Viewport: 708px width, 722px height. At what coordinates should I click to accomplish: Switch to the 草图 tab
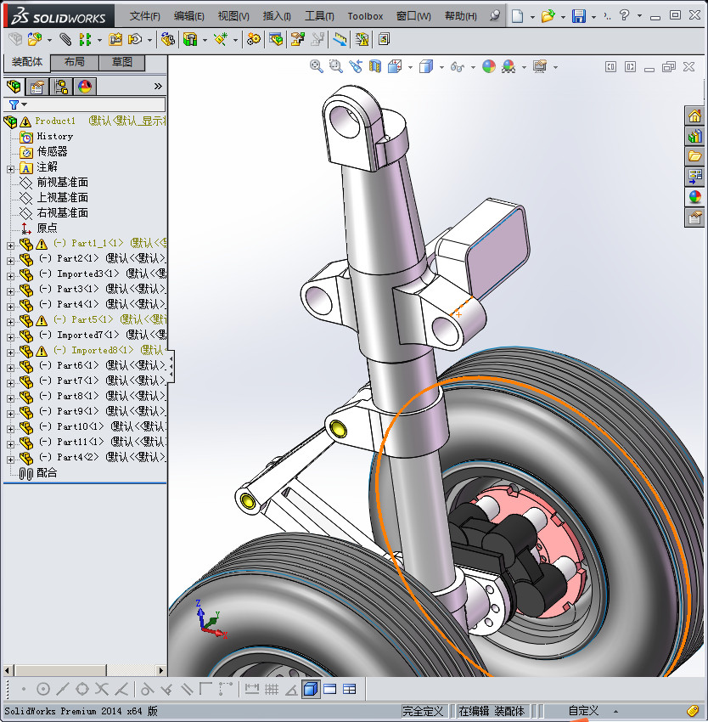pos(122,62)
